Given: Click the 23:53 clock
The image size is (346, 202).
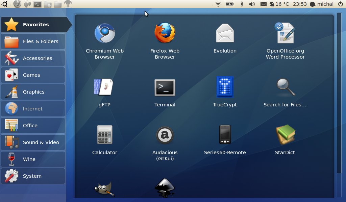Looking at the screenshot, I should tap(300, 4).
